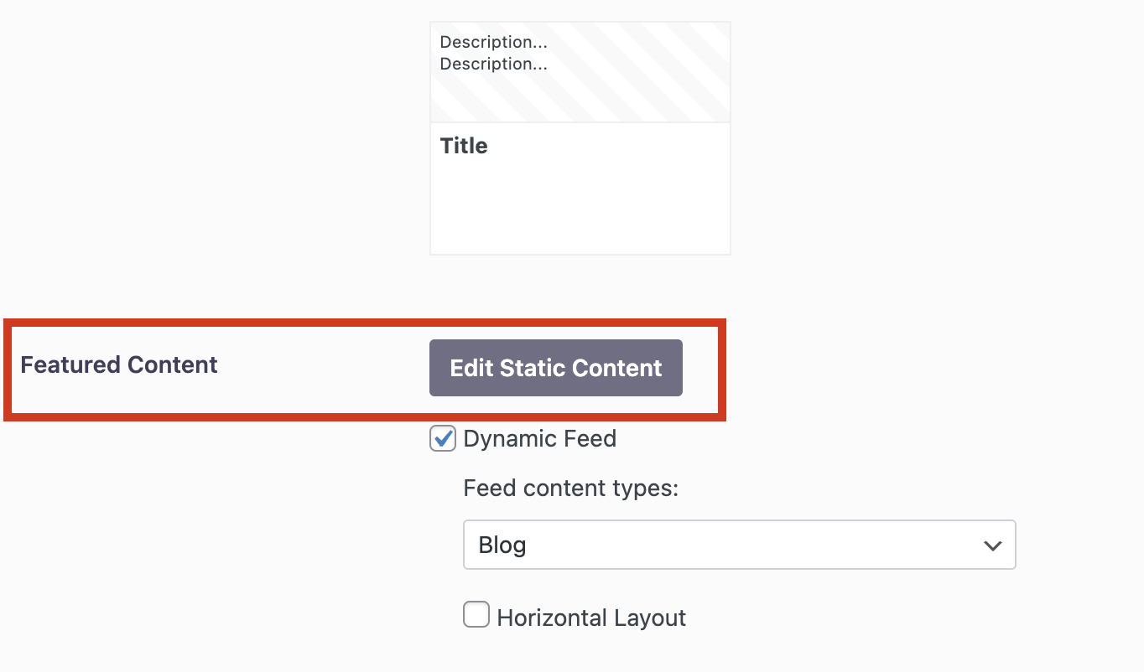Open the Feed content types dropdown
Image resolution: width=1144 pixels, height=672 pixels.
click(x=739, y=545)
